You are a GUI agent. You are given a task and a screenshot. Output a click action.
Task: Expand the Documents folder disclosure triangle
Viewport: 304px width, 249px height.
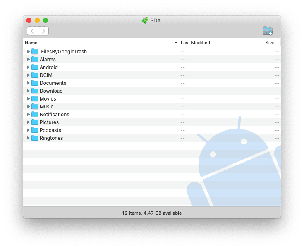click(x=28, y=83)
